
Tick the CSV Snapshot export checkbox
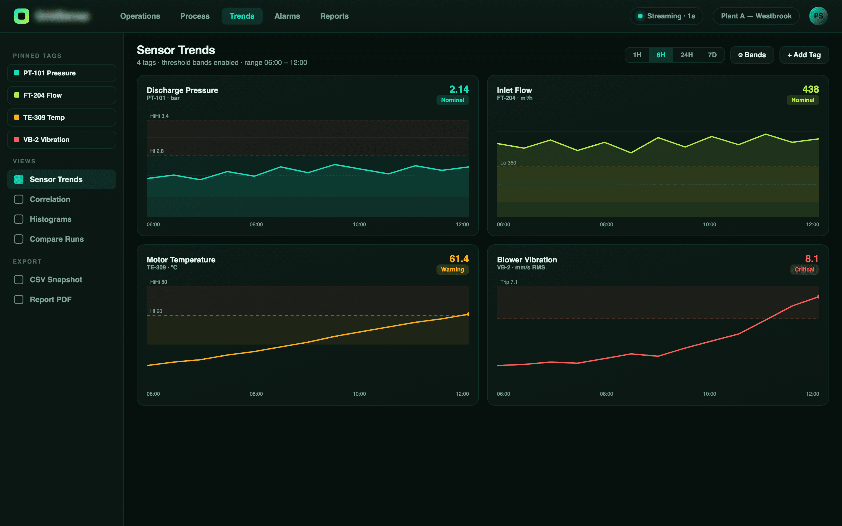pos(18,280)
